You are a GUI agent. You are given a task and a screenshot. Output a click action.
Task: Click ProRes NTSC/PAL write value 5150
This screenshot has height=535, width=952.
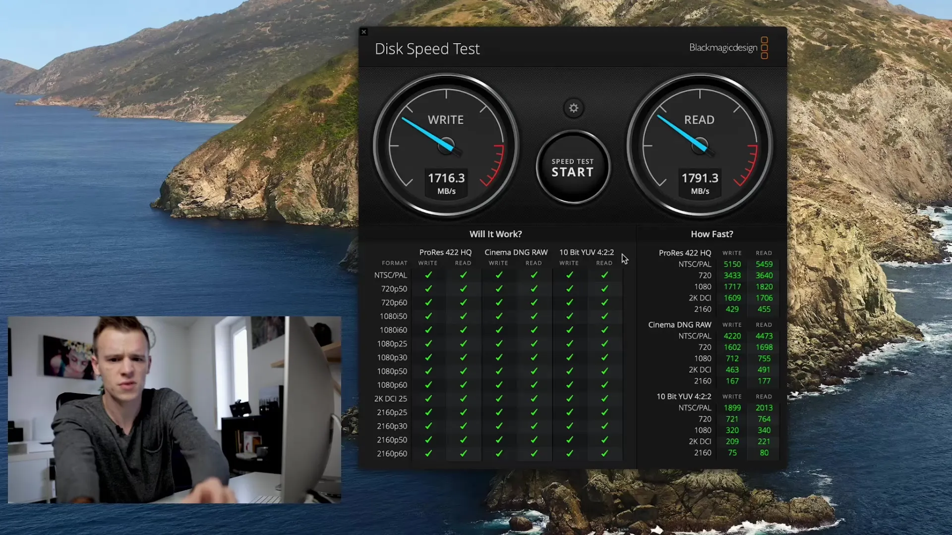(x=732, y=264)
